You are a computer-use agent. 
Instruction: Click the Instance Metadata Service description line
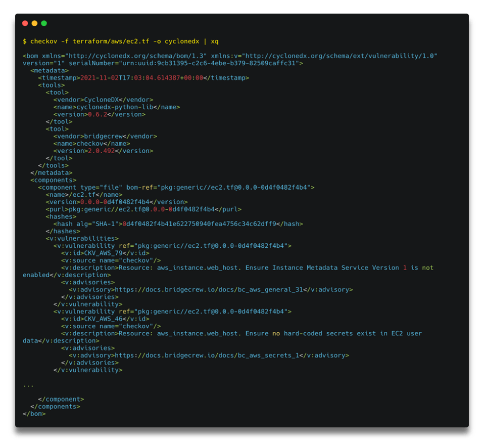coord(228,272)
